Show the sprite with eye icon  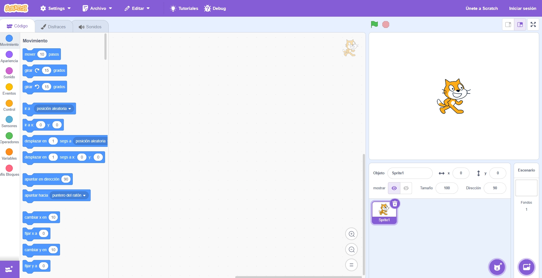[394, 188]
